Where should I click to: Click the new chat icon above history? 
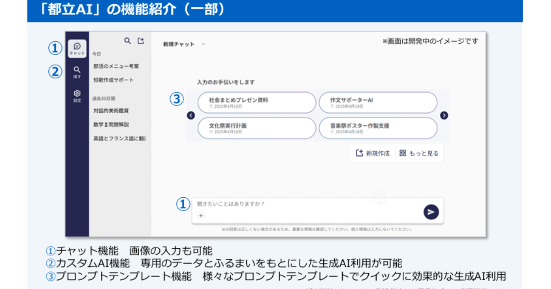[141, 41]
